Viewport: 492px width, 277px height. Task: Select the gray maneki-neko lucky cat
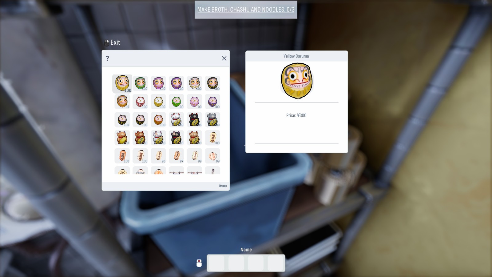pyautogui.click(x=213, y=120)
